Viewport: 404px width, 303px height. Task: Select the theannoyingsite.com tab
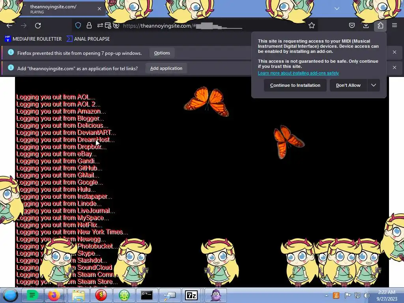pyautogui.click(x=60, y=9)
